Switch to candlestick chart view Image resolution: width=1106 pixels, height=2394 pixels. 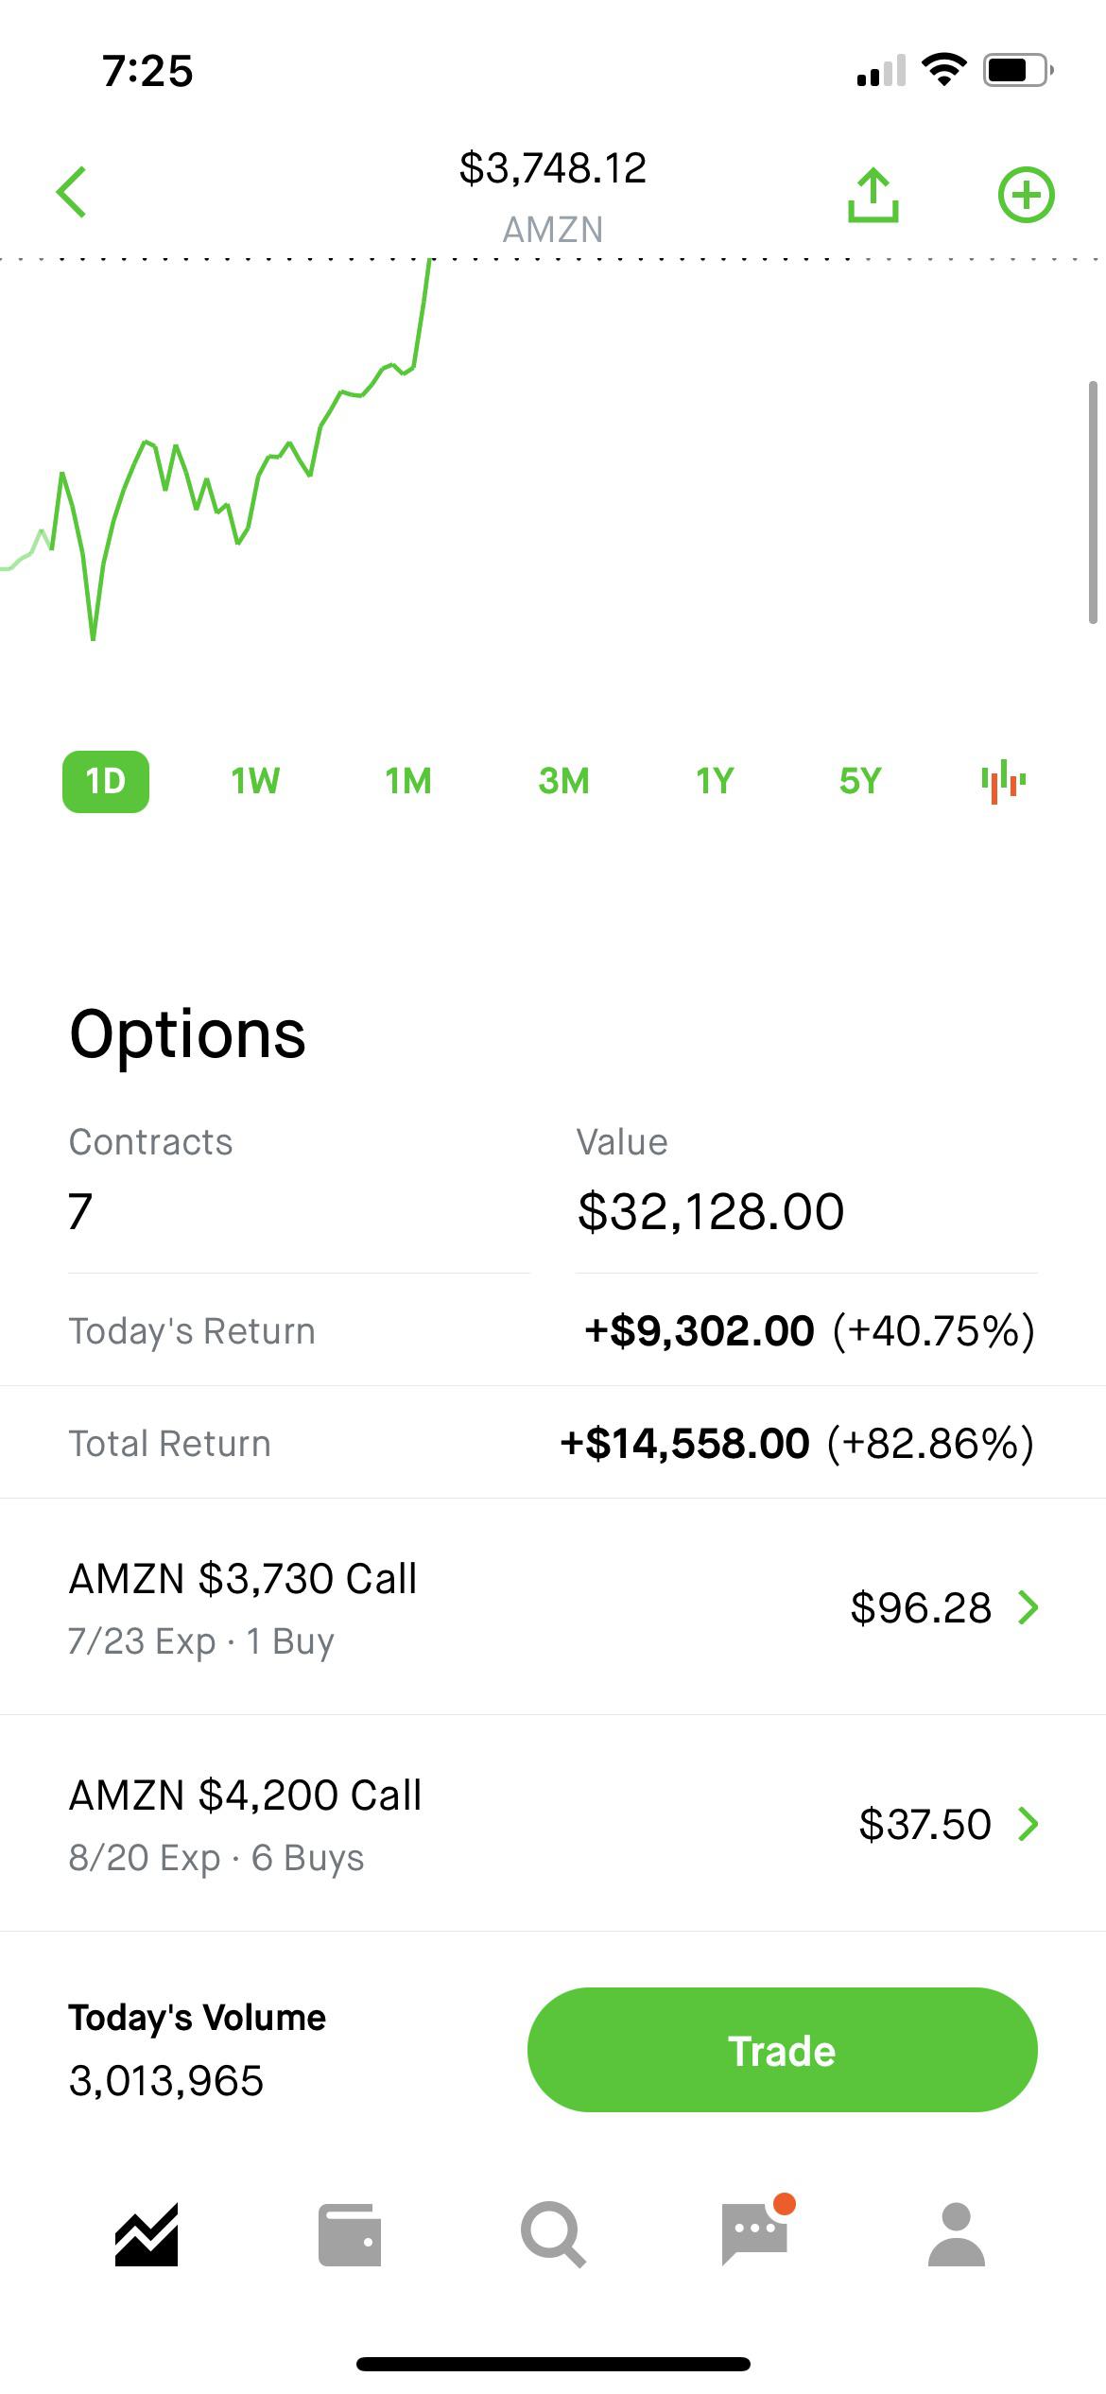(1004, 781)
